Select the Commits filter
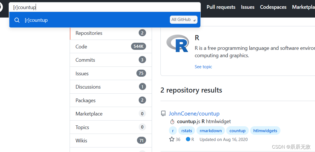 [x=111, y=60]
